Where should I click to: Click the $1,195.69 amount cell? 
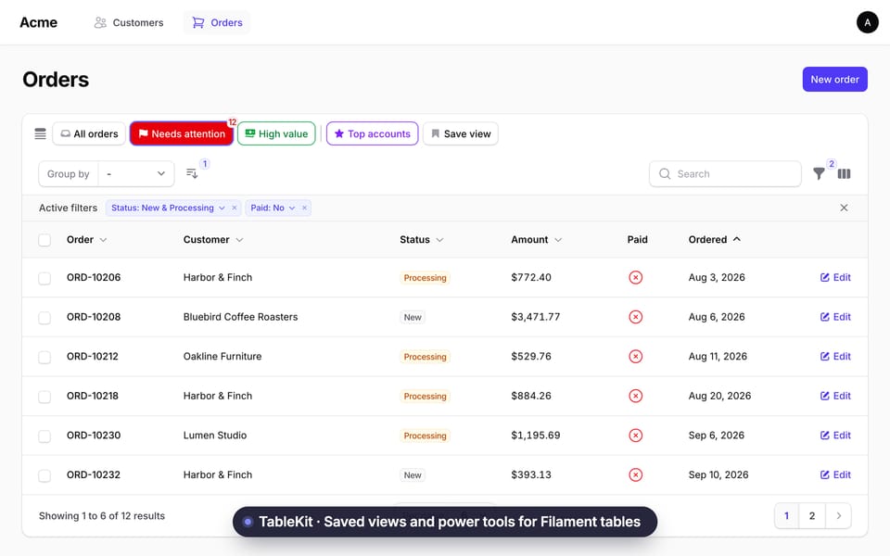[535, 436]
